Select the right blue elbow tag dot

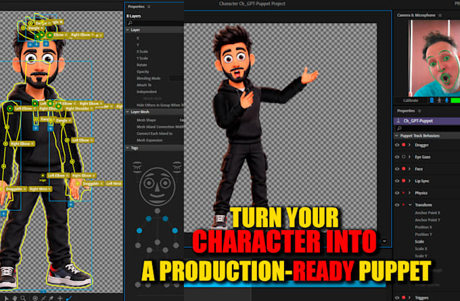pos(175,231)
